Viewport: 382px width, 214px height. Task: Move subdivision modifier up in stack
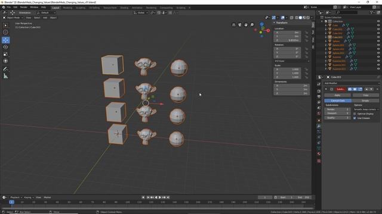pos(366,89)
